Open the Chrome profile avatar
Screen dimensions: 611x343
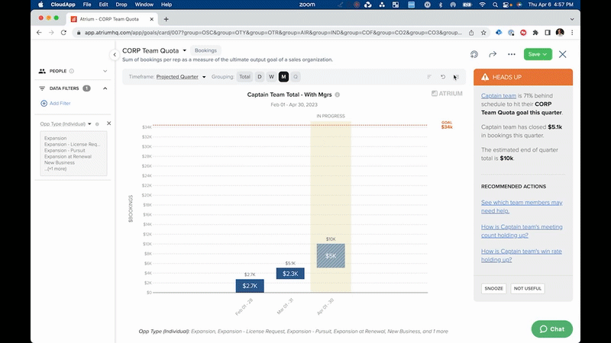(x=560, y=32)
